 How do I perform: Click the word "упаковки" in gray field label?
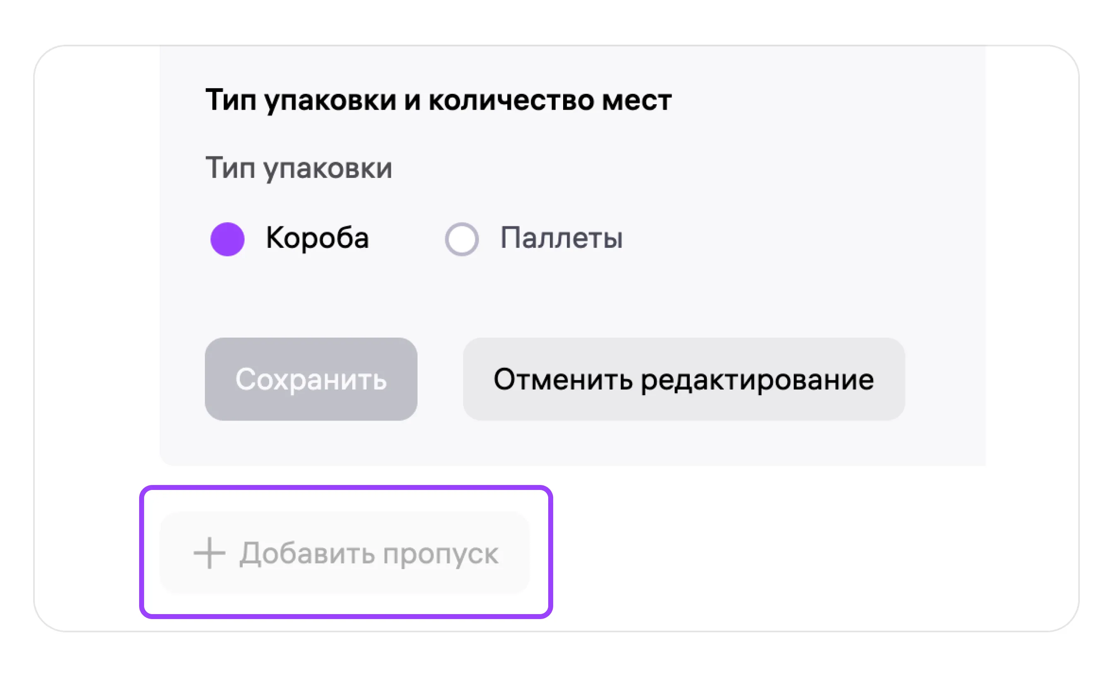[328, 169]
